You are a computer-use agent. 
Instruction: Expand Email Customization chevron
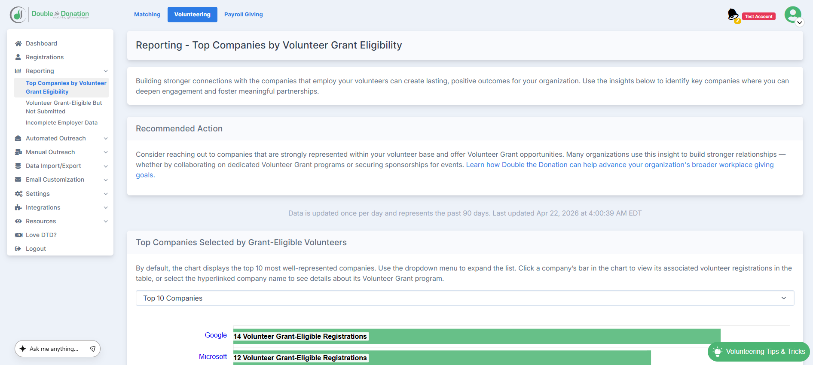106,180
